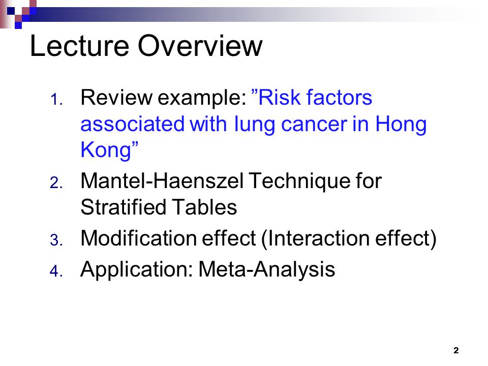This screenshot has height=366, width=488.
Task: Click '(Interaction effect)' parenthetical text
Action: pyautogui.click(x=349, y=239)
